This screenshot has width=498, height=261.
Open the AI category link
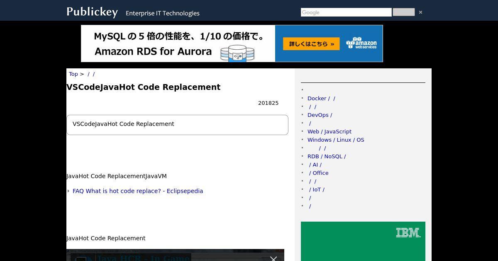click(x=315, y=164)
